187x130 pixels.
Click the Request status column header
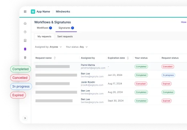click(170, 58)
